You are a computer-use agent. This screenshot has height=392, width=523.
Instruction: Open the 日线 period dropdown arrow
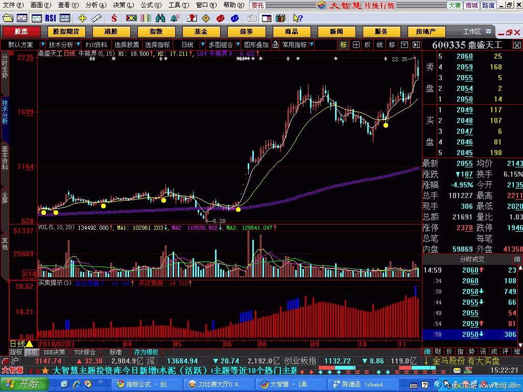(x=202, y=45)
